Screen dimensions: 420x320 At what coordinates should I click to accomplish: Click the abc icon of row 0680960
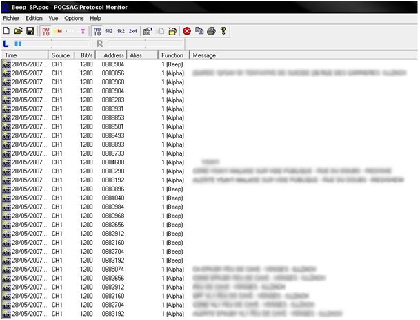[x=6, y=82]
